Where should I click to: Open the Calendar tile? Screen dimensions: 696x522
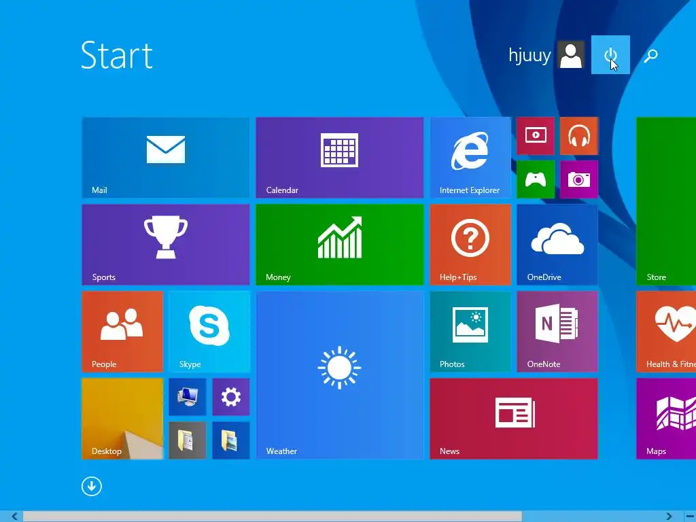coord(340,158)
